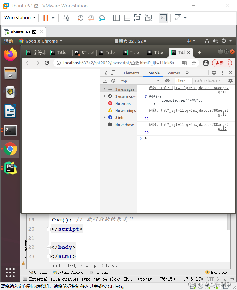Switch to the $Title$ Chrome tab

pyautogui.click(x=85, y=53)
